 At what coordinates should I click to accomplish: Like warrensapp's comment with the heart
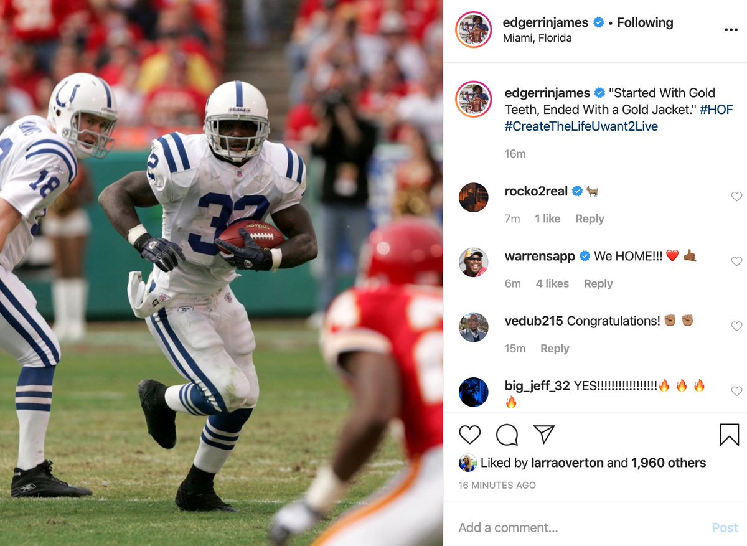coord(736,261)
